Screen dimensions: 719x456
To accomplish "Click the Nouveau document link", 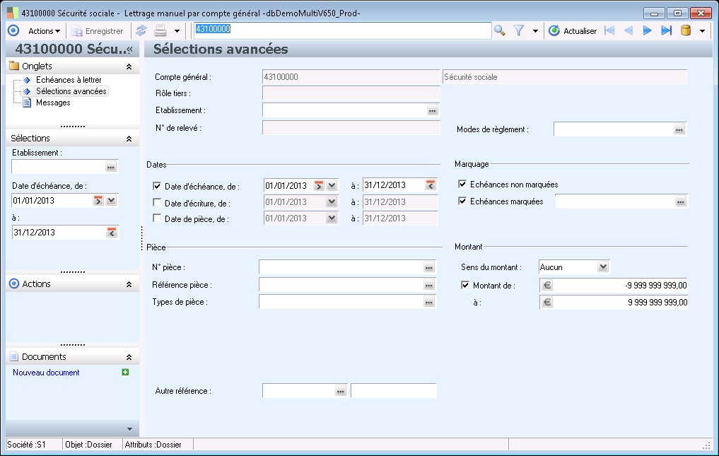I will pos(46,373).
